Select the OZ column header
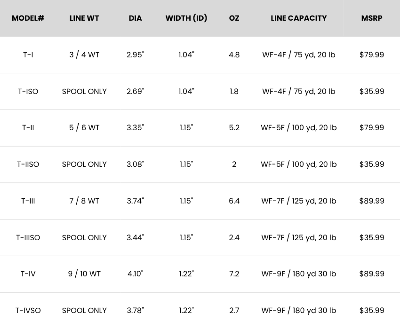Image resolution: width=400 pixels, height=329 pixels. (x=234, y=18)
